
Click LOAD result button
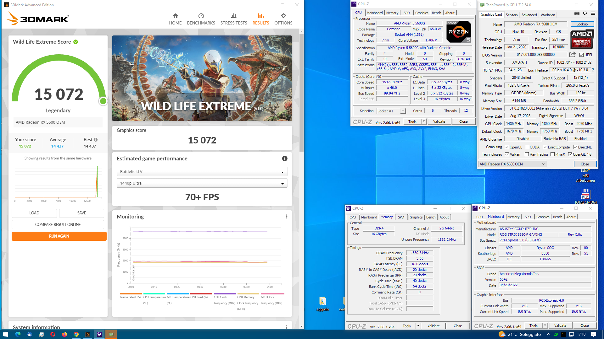click(34, 213)
